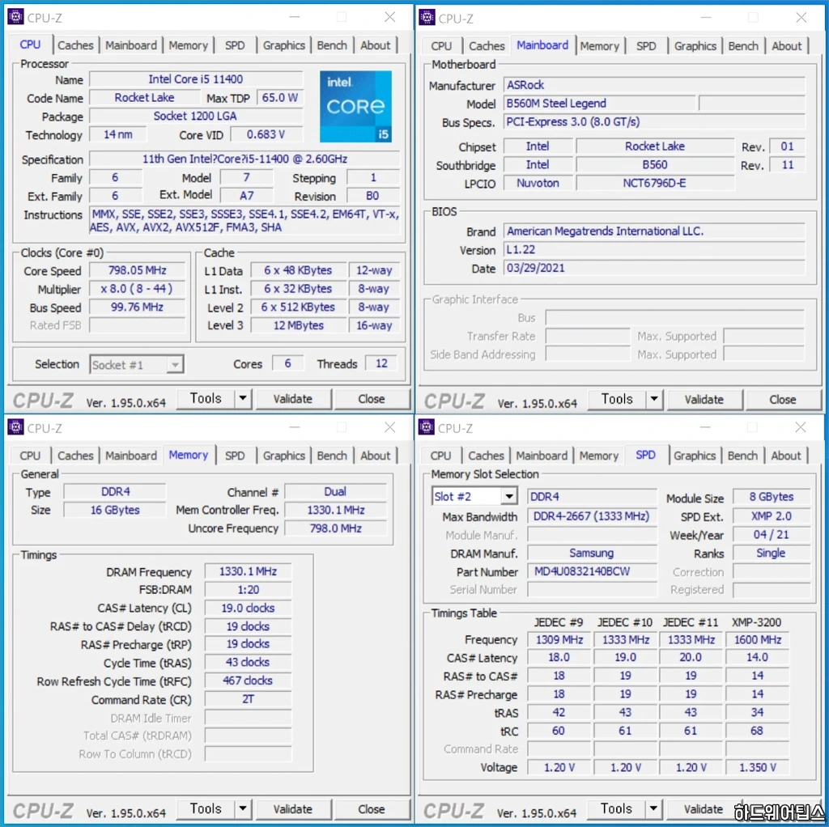Open About tab in CPU window

click(376, 45)
